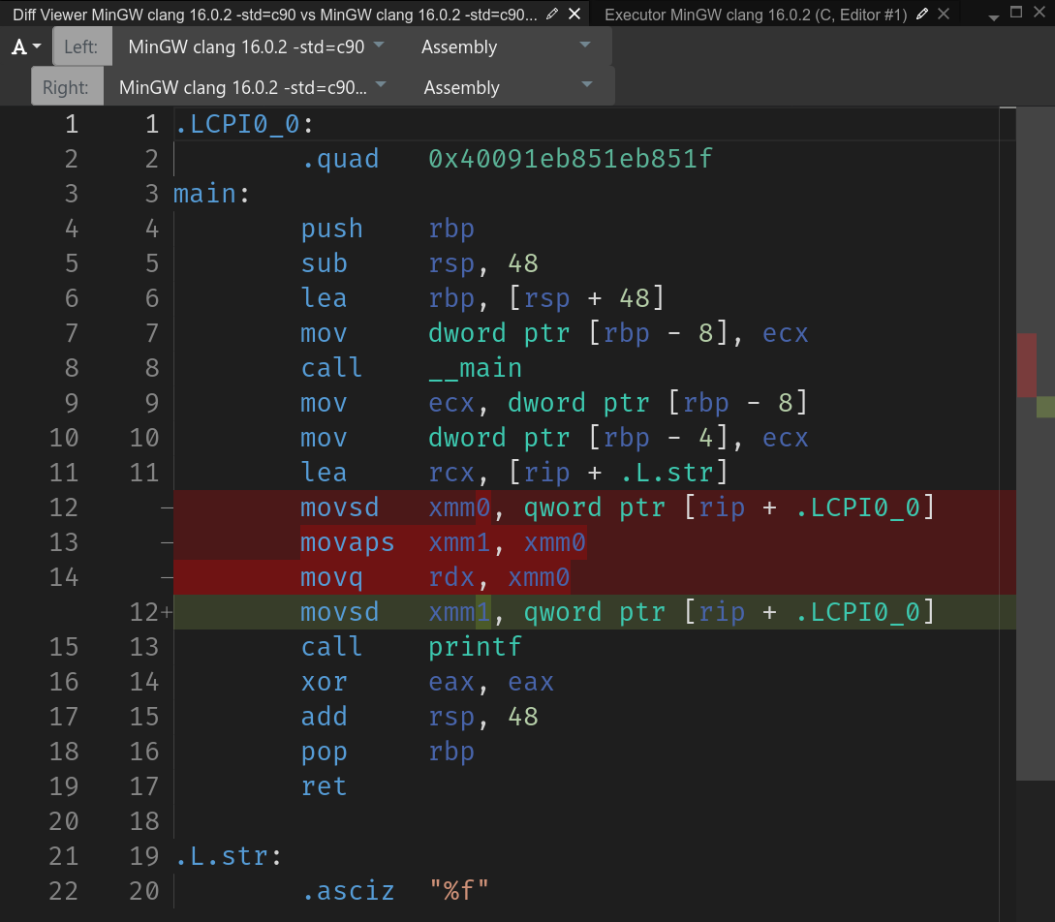1055x922 pixels.
Task: Open the additional tabs dropdown arrow
Action: pyautogui.click(x=993, y=16)
